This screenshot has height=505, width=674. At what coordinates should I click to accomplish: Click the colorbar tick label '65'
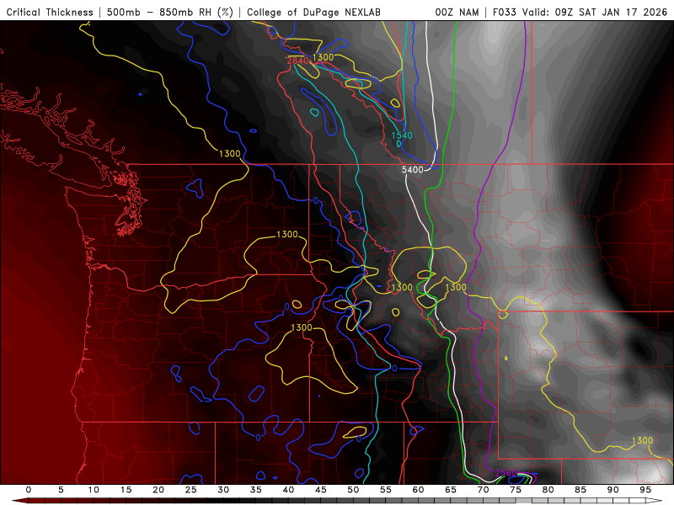[x=451, y=490]
